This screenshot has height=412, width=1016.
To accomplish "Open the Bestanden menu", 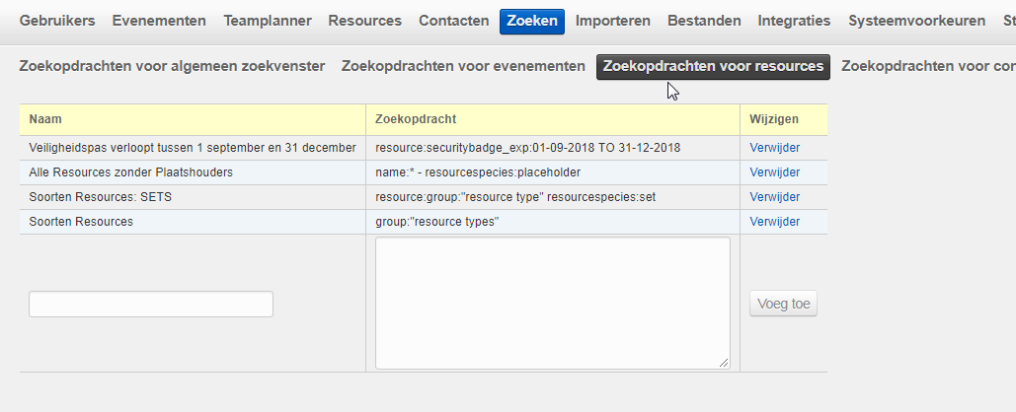I will 704,21.
